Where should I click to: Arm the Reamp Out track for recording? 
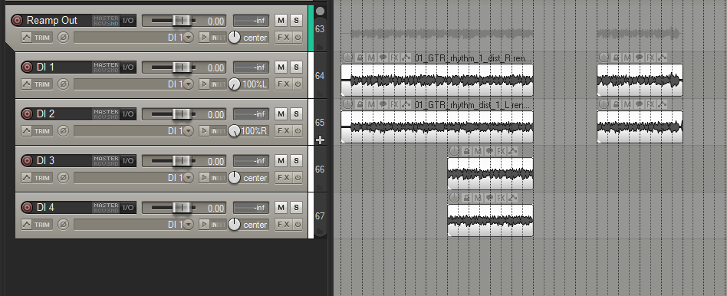17,21
